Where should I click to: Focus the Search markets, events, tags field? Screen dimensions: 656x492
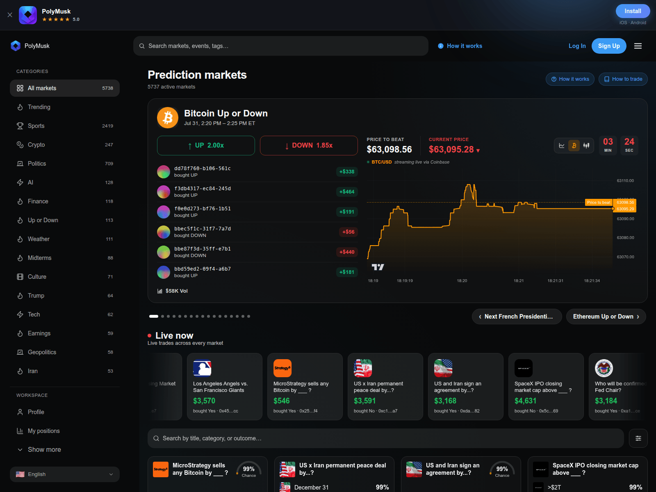pyautogui.click(x=281, y=46)
